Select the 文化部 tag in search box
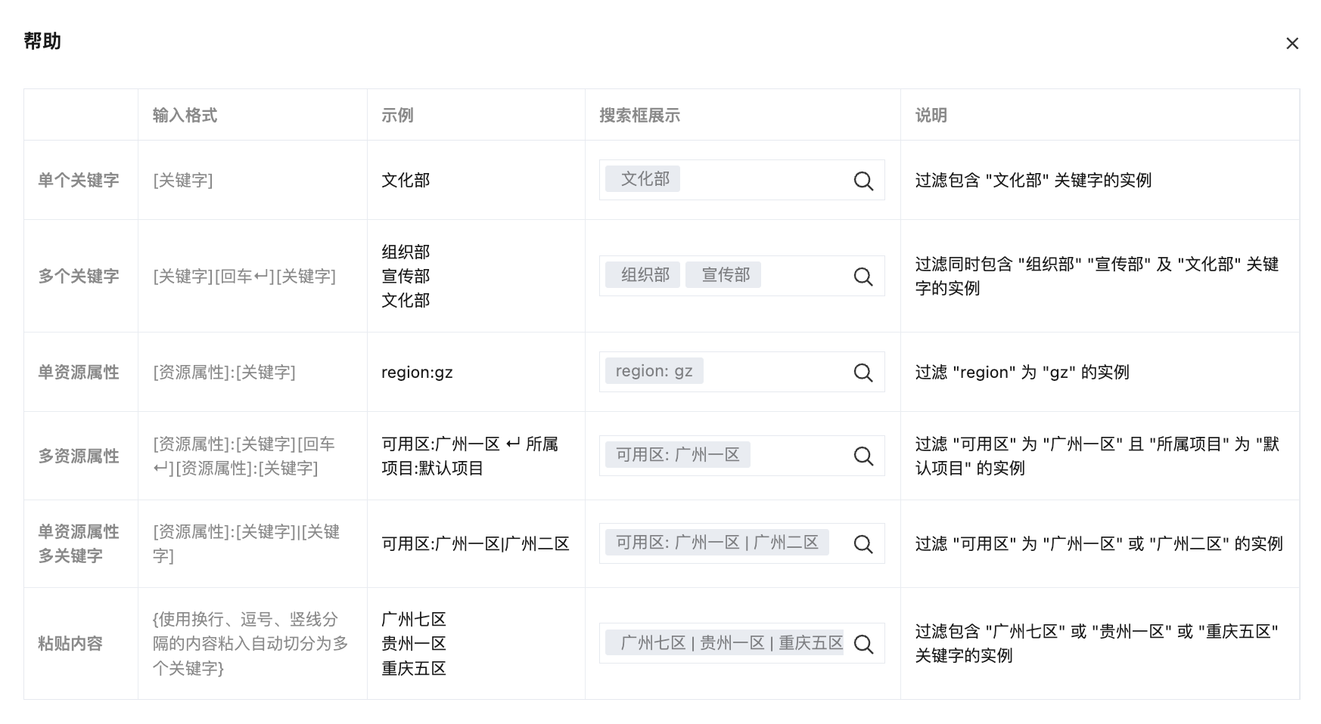This screenshot has width=1321, height=724. 642,178
